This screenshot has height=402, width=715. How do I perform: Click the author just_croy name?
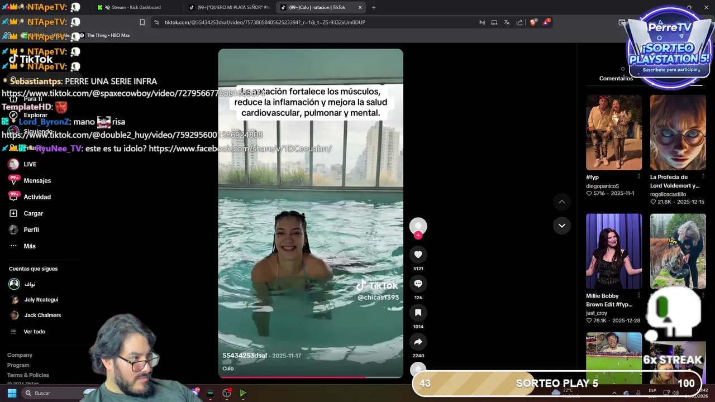tap(596, 313)
